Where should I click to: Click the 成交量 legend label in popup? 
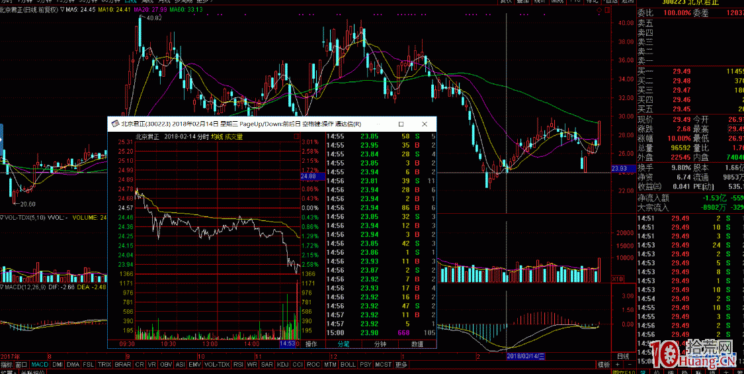(234, 137)
